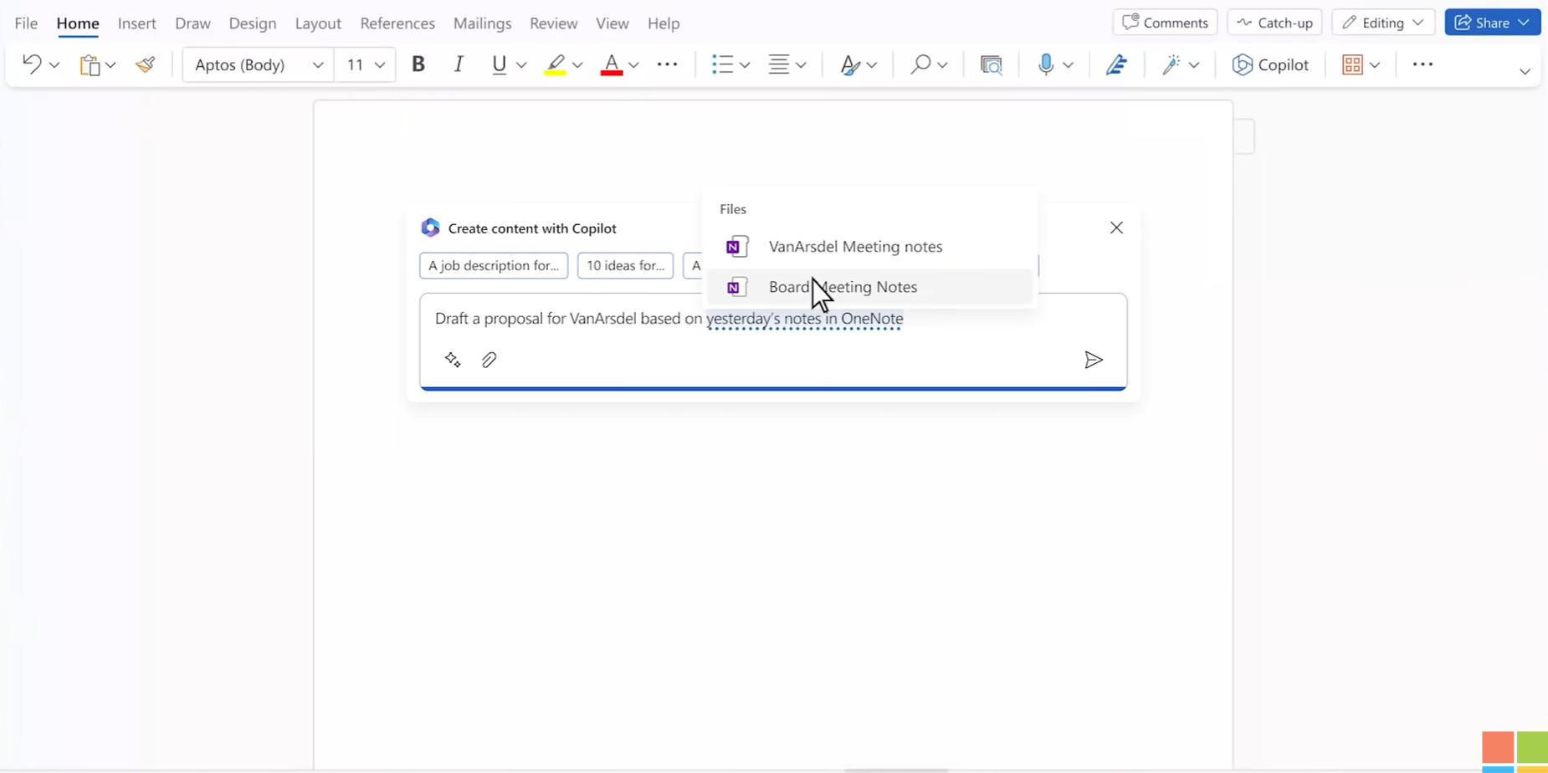Open the Aptos (Body) font name box
This screenshot has width=1548, height=773.
[258, 64]
